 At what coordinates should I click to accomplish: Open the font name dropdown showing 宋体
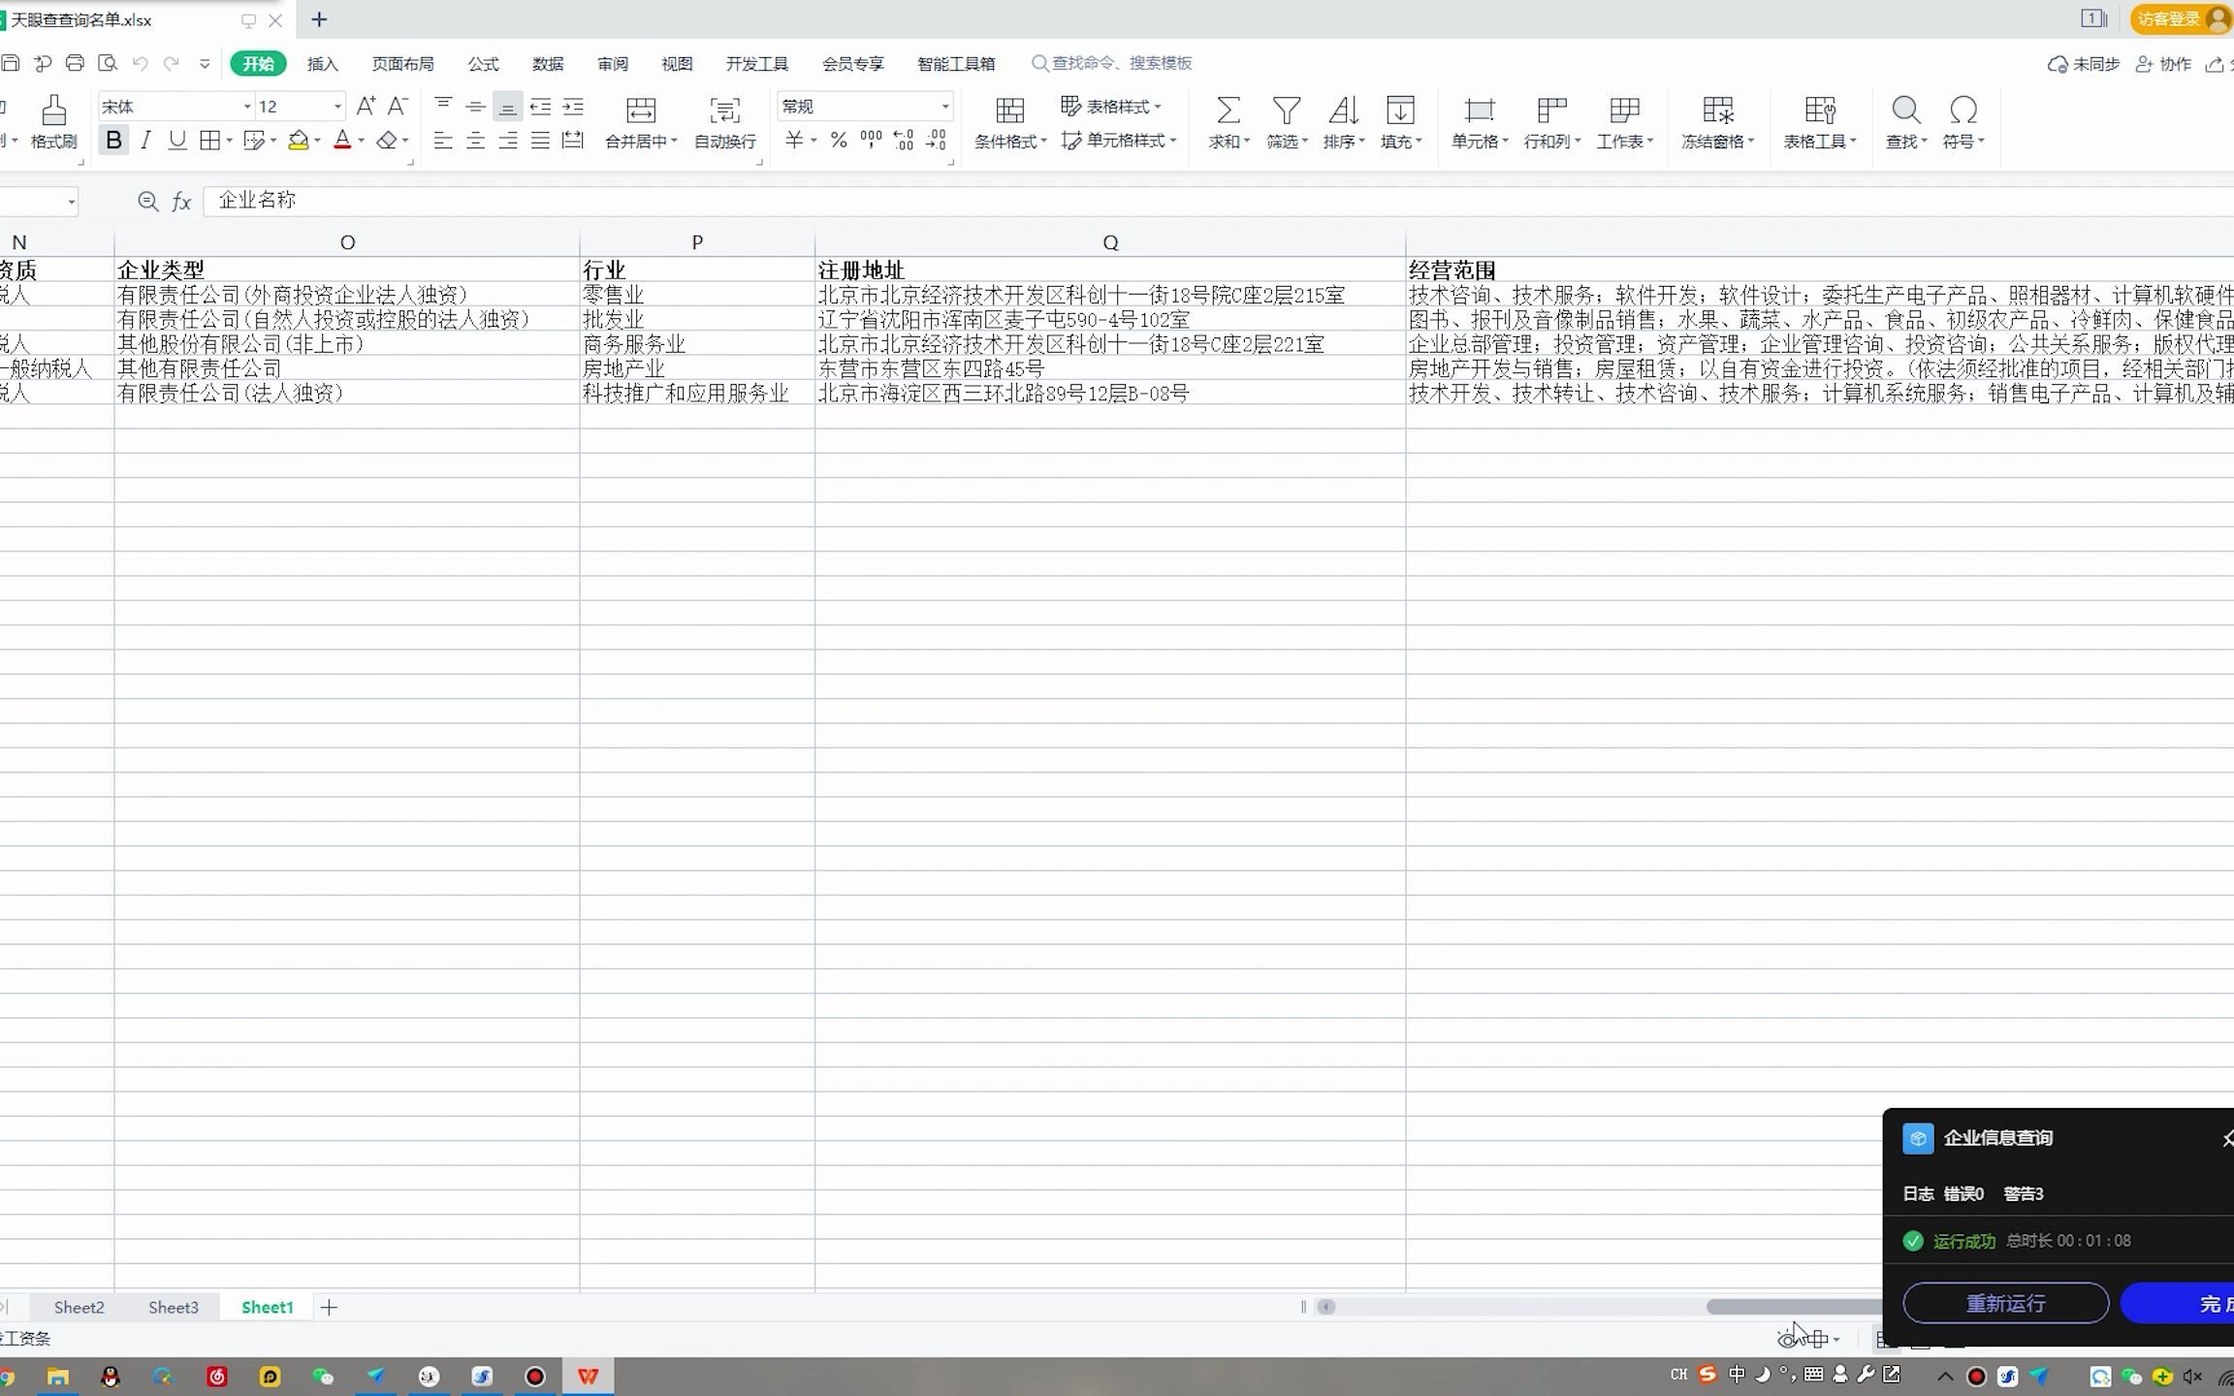(x=247, y=107)
